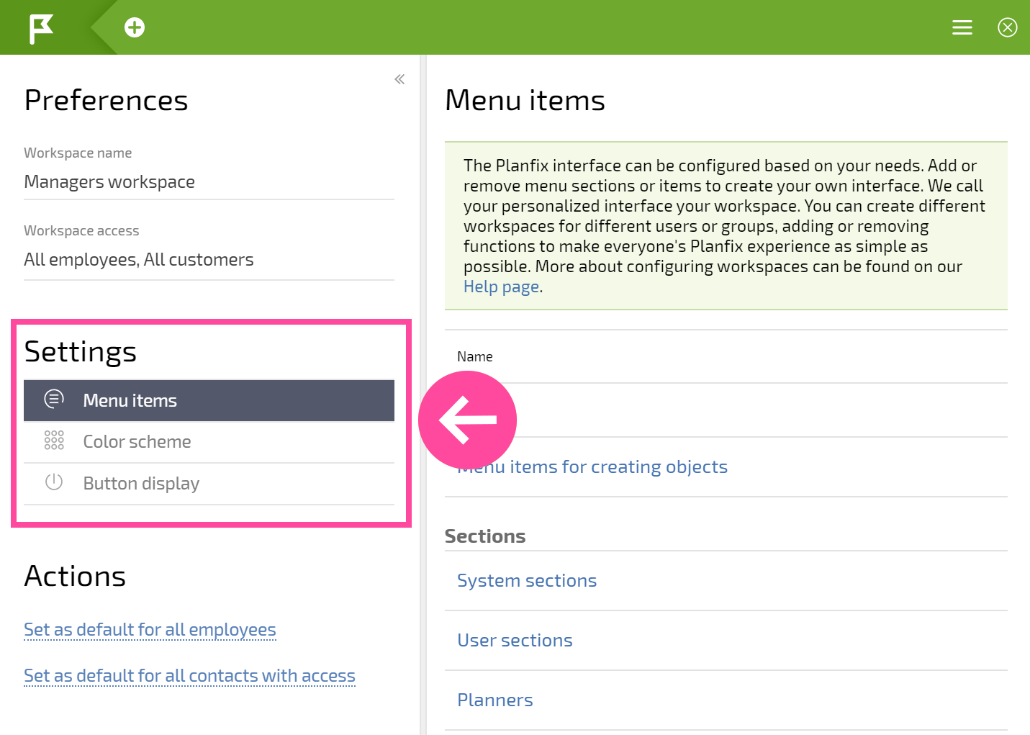Edit the Workspace name field
Screen dimensions: 1030x735
point(209,182)
